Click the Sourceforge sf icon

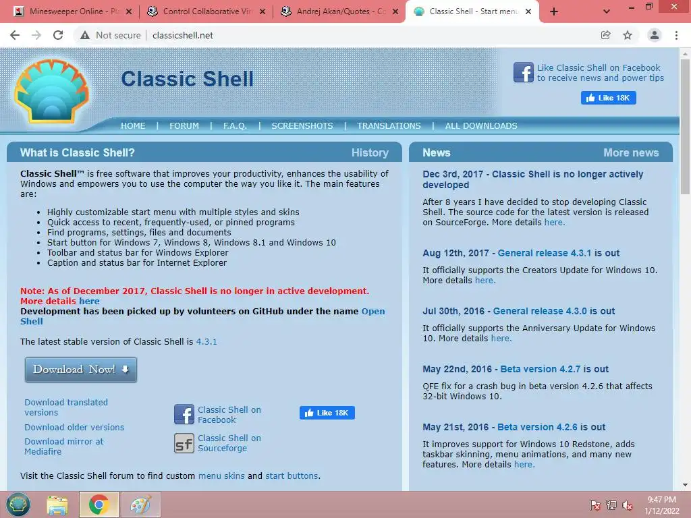(184, 443)
